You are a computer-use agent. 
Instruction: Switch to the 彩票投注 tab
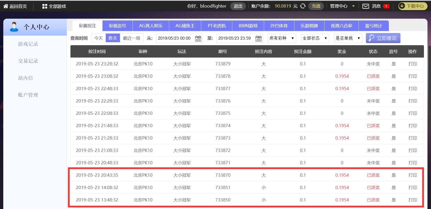tap(87, 26)
